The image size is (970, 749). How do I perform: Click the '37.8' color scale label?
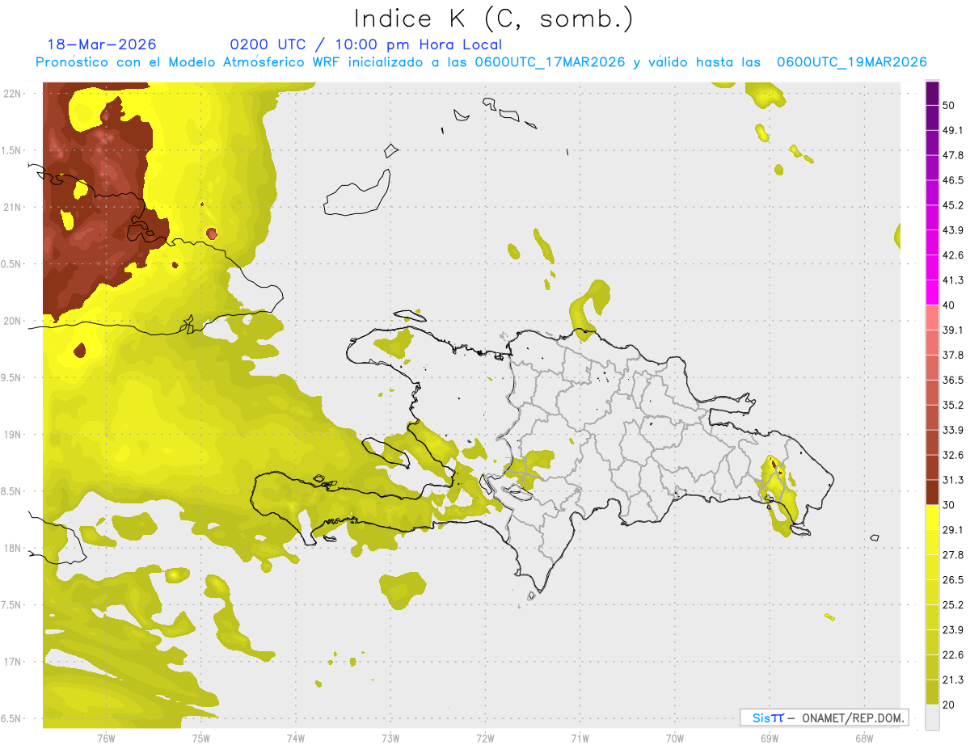(x=953, y=355)
